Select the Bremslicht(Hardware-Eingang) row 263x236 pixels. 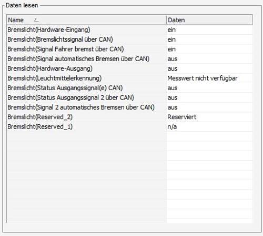129,29
